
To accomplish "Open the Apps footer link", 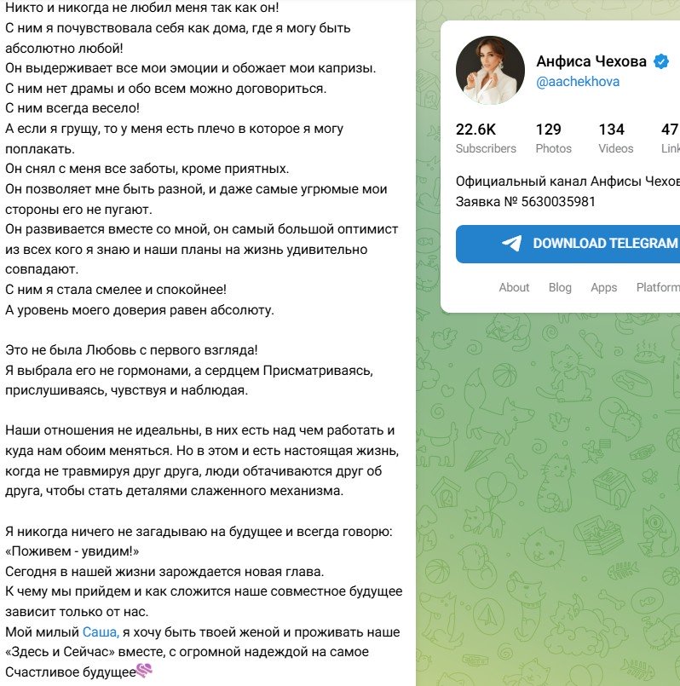I will [604, 288].
